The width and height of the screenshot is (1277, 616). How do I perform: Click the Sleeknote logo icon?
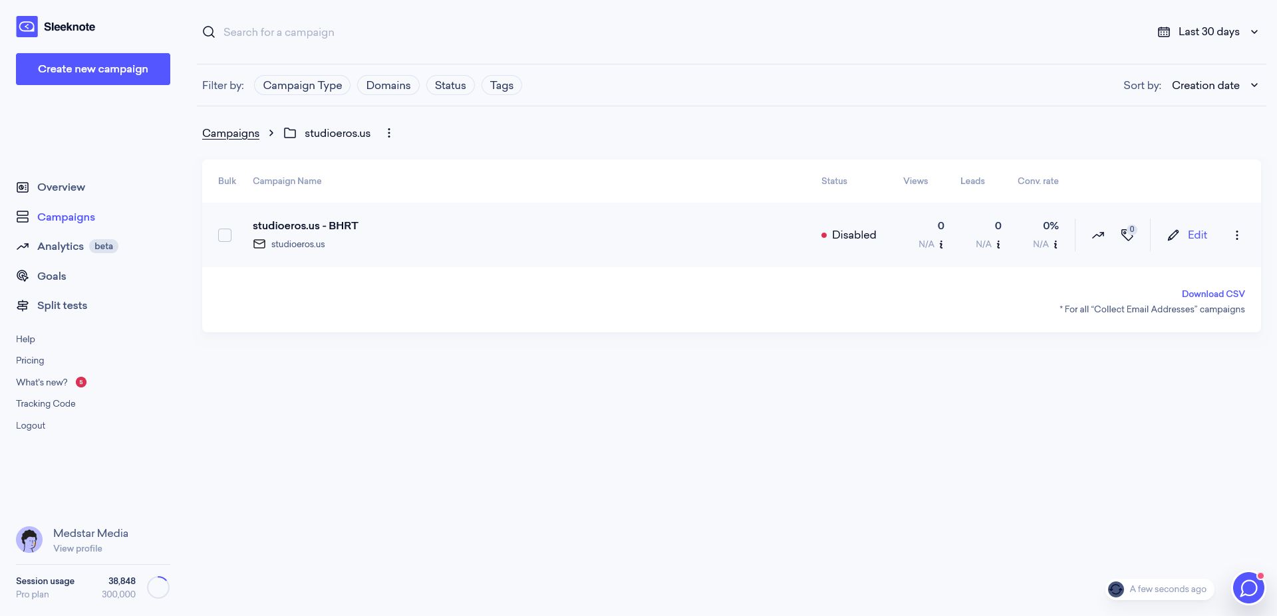tap(27, 27)
